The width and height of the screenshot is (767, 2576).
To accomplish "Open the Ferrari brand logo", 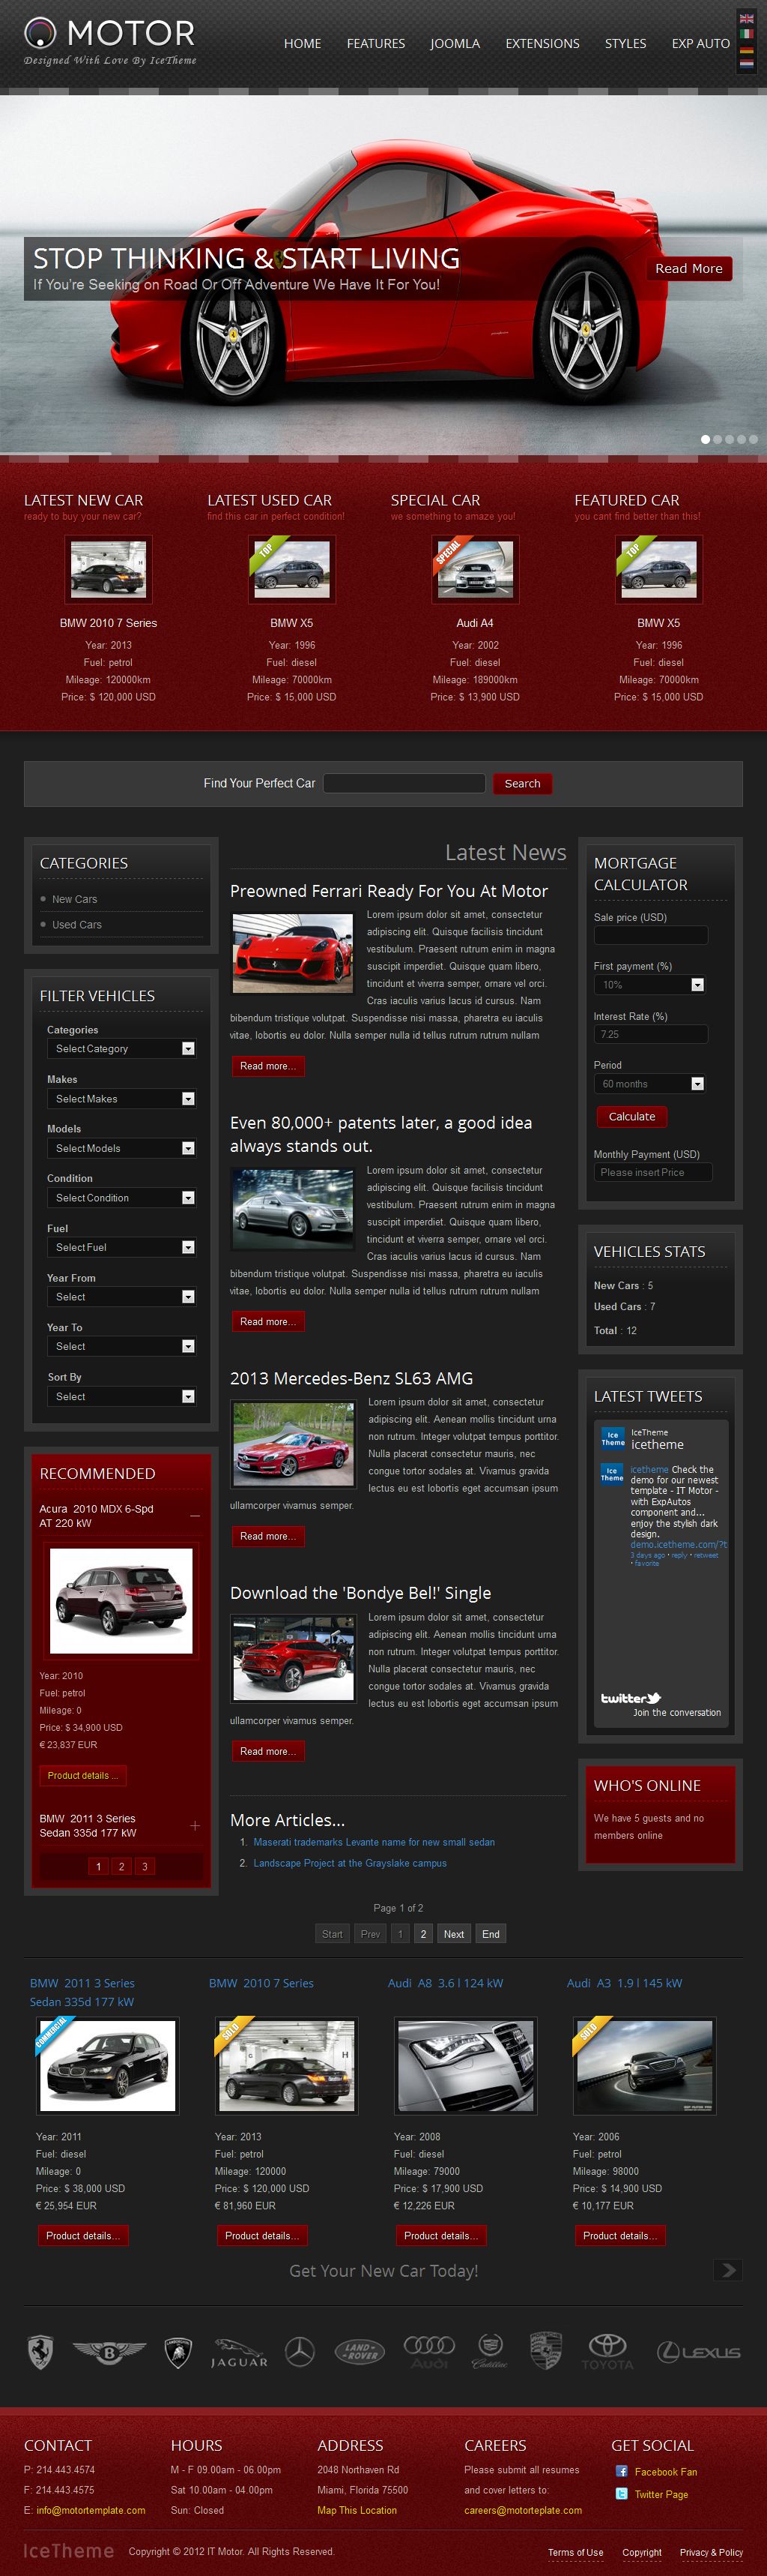I will (x=40, y=2352).
